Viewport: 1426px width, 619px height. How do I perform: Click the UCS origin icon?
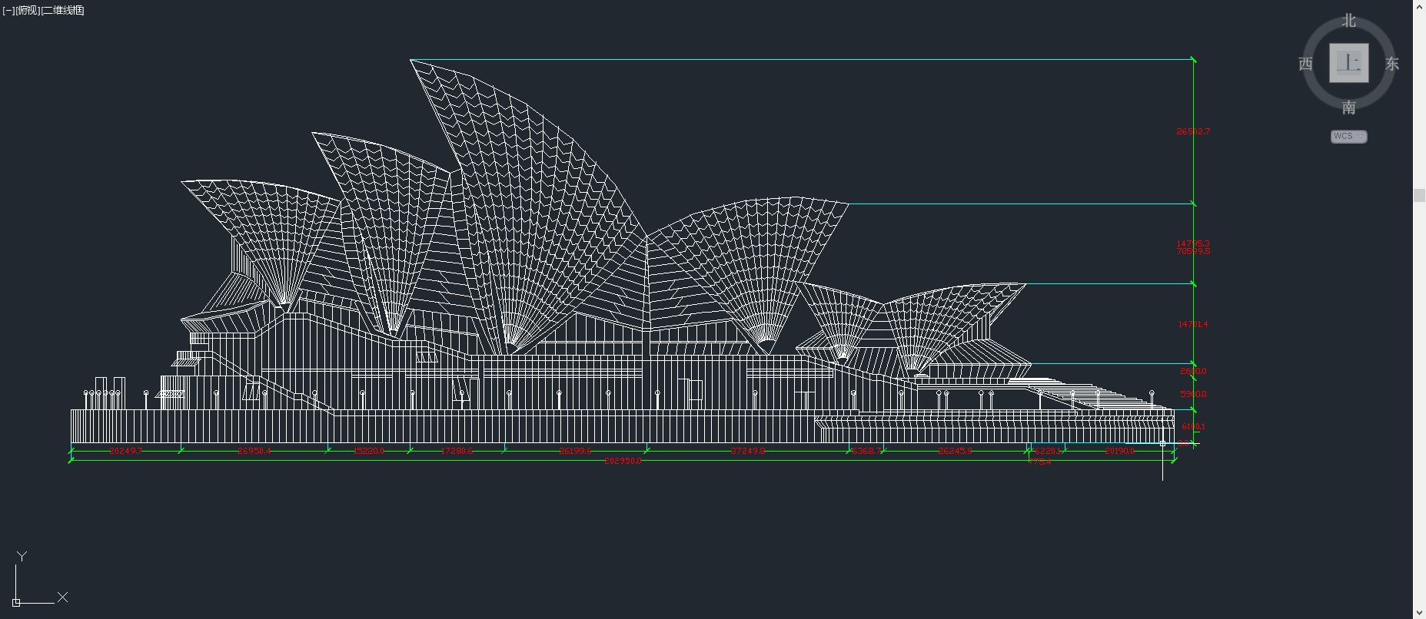[16, 602]
